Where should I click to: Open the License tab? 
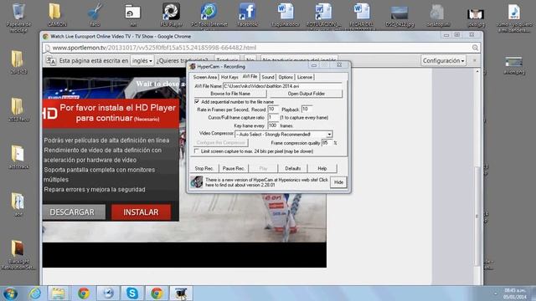click(x=305, y=77)
